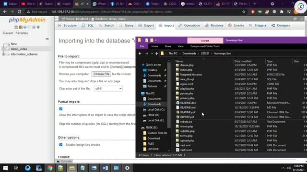Click the Choose File button
Screen dimensions: 307x172
tap(101, 74)
